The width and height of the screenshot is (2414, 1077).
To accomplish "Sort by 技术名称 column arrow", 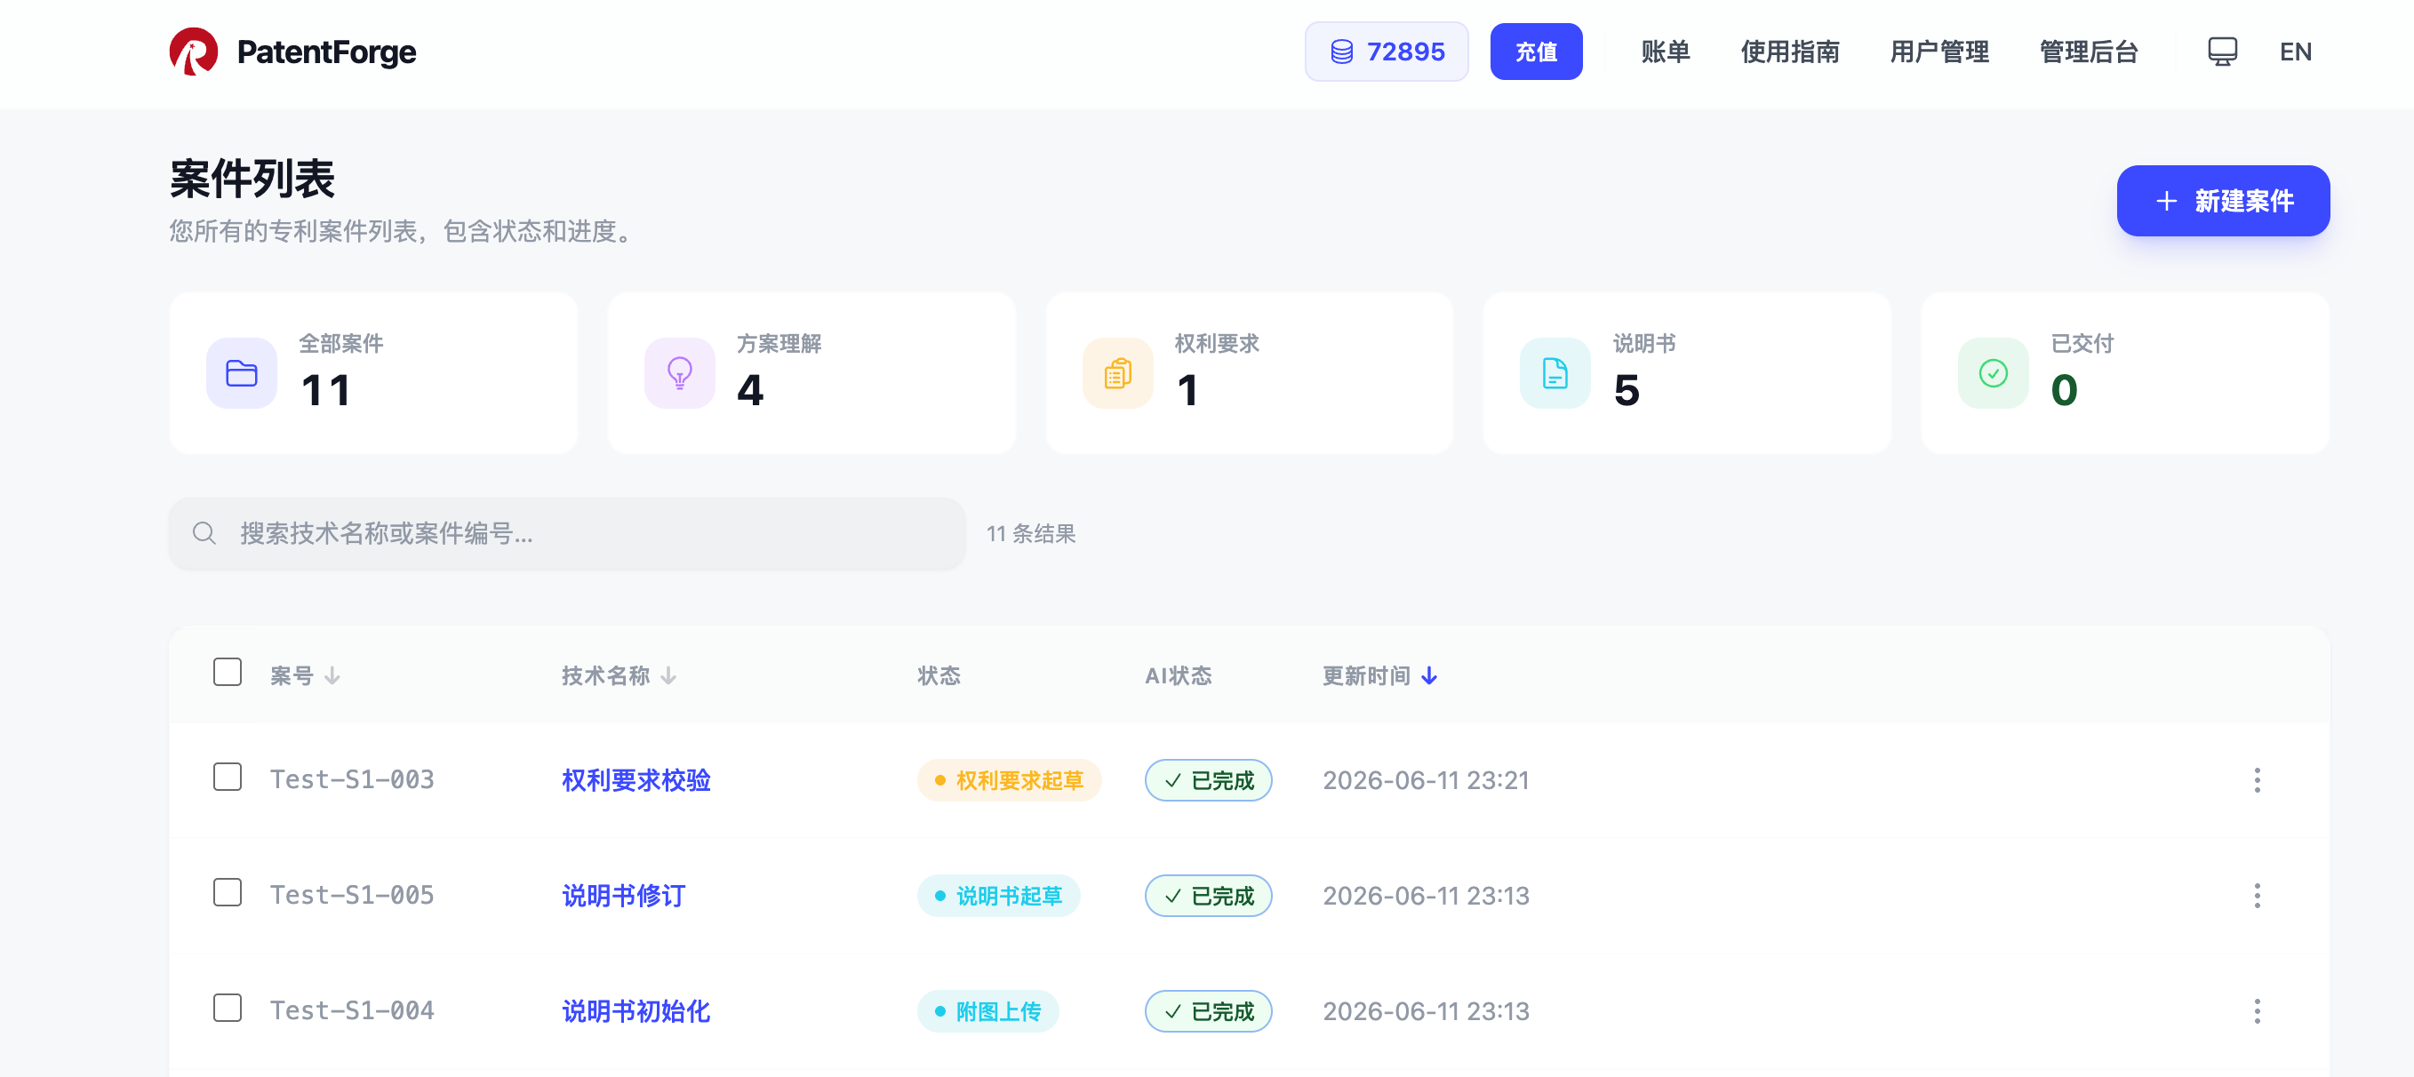I will (668, 676).
